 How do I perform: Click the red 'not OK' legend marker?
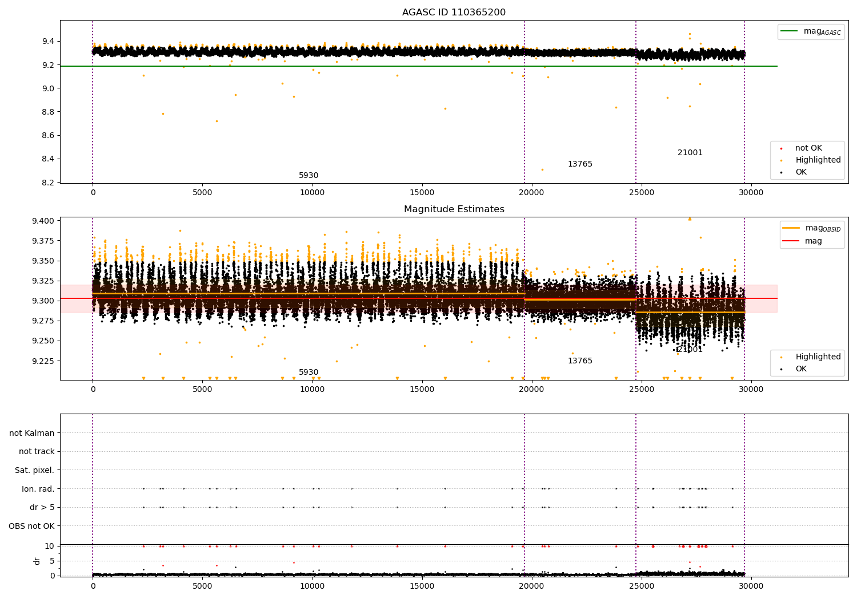pos(782,148)
